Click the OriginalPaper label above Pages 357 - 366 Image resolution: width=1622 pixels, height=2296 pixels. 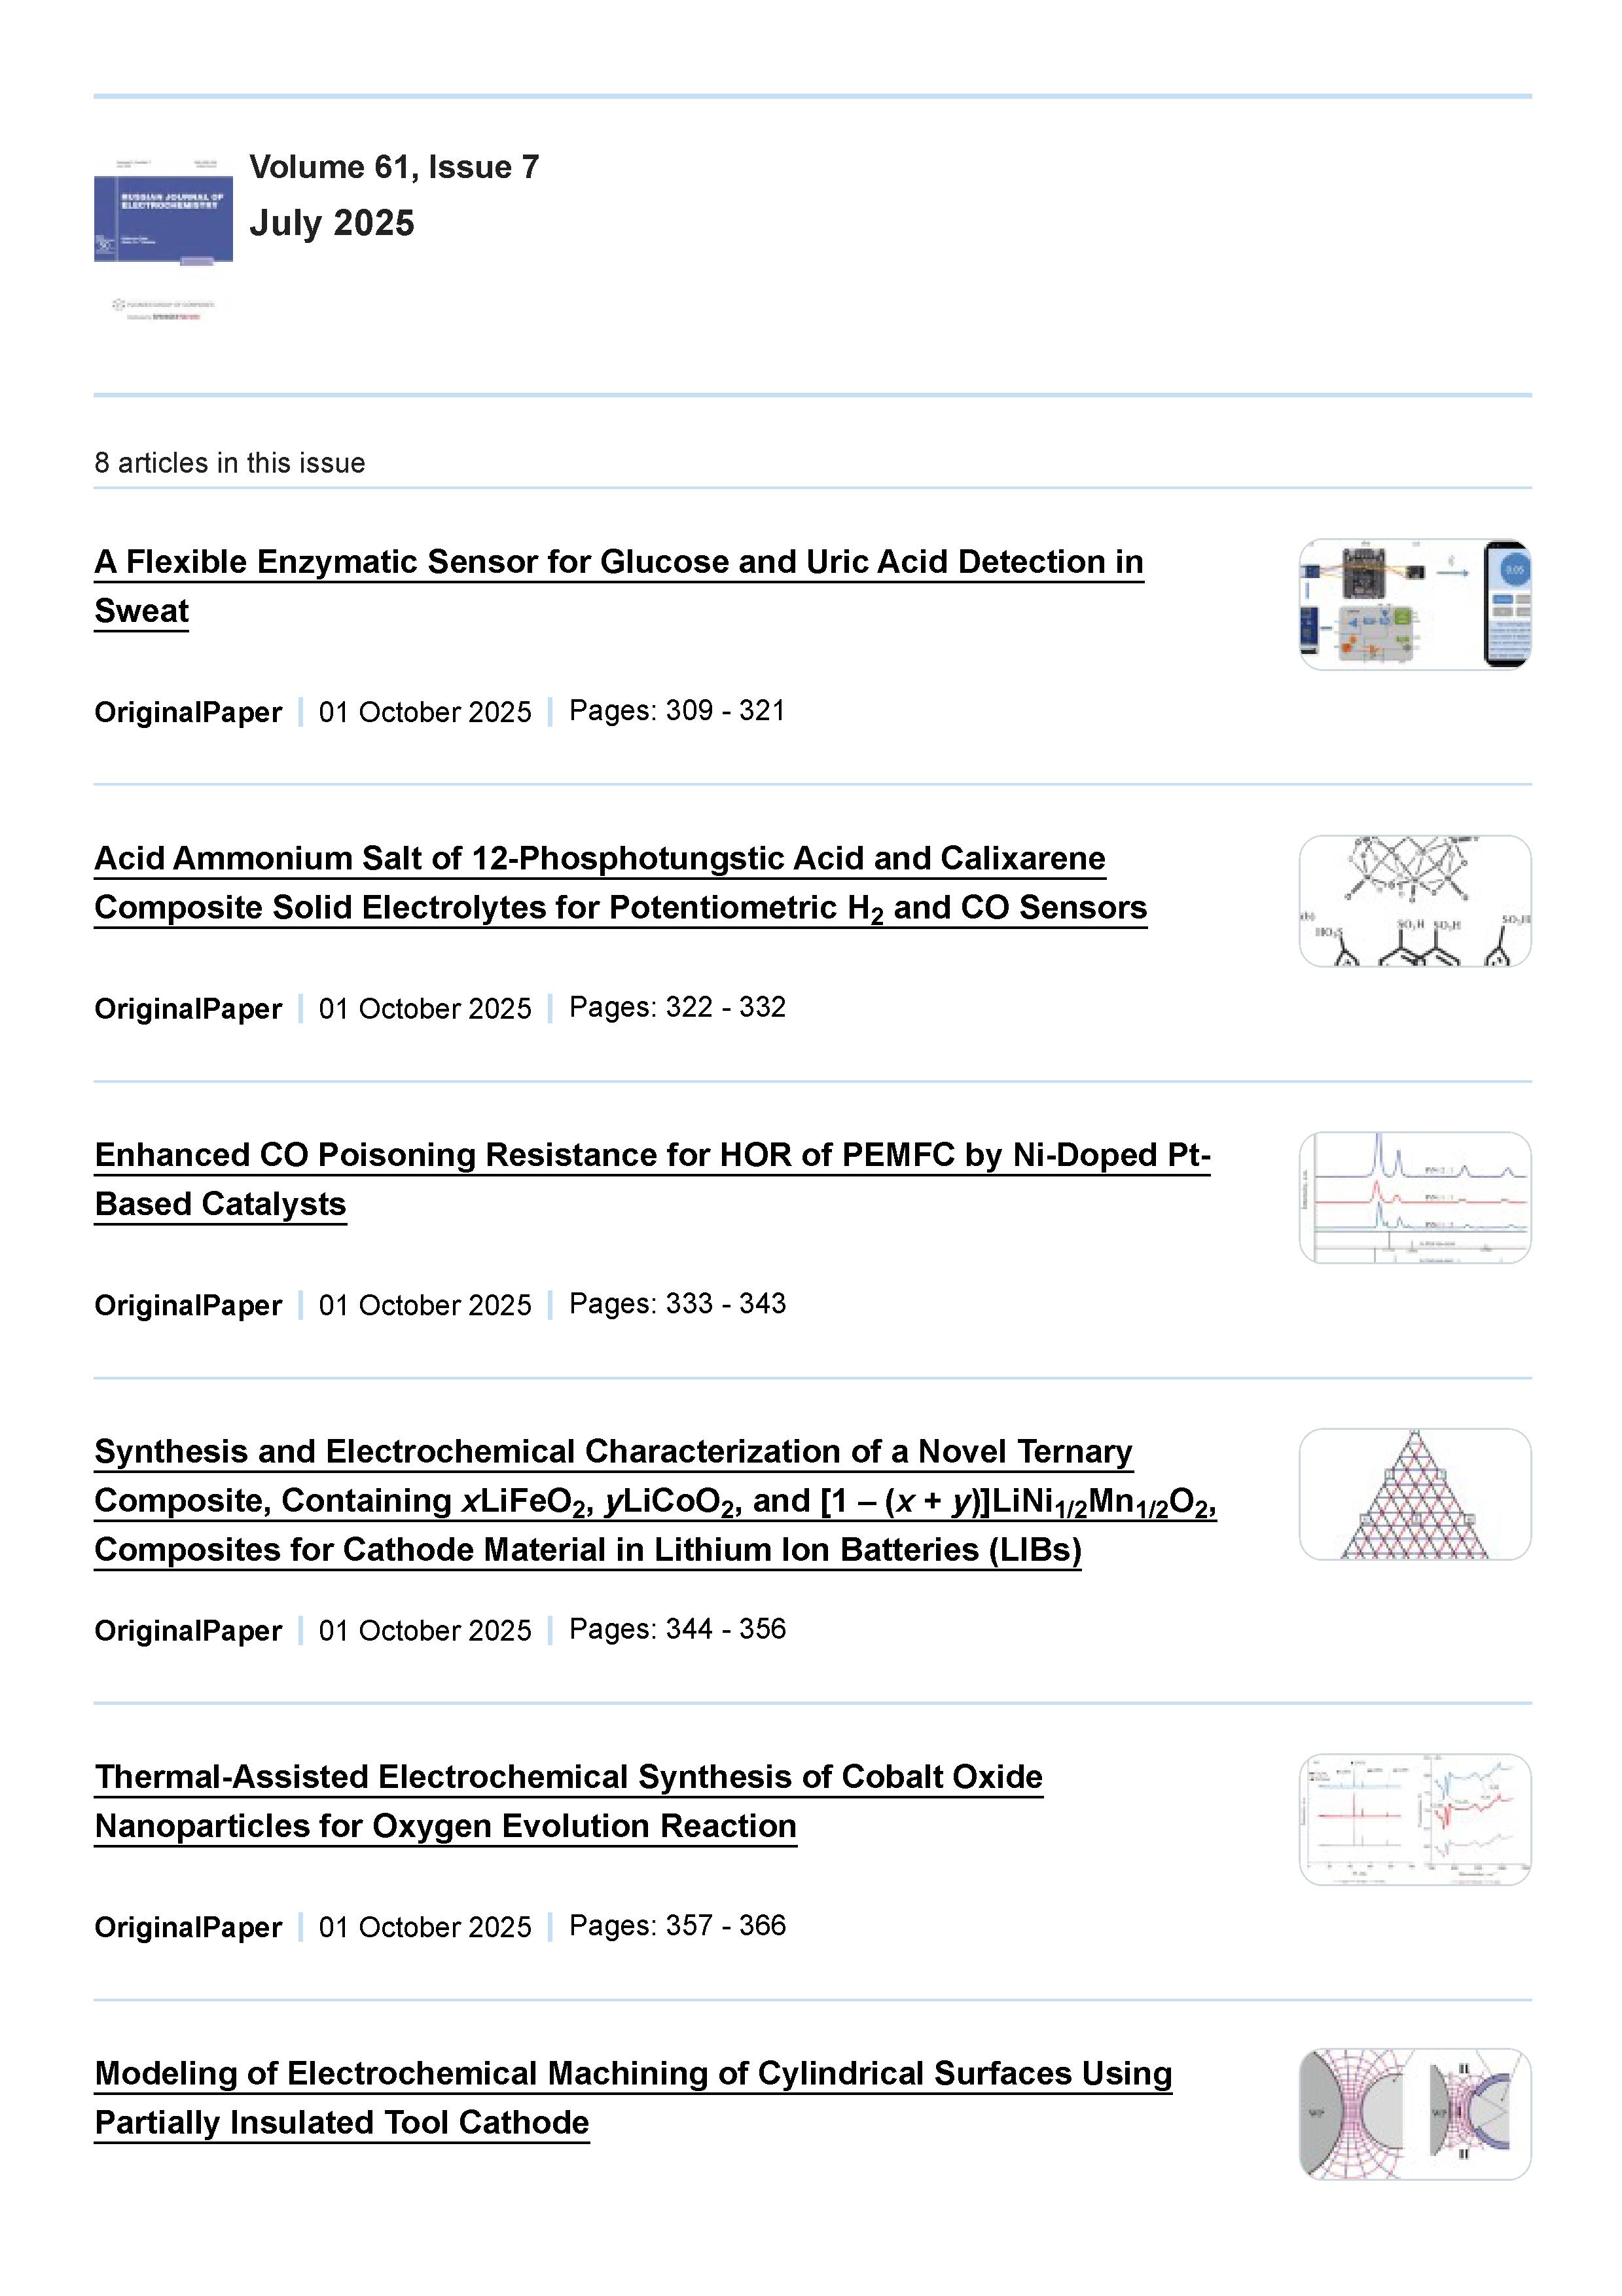[x=188, y=1927]
